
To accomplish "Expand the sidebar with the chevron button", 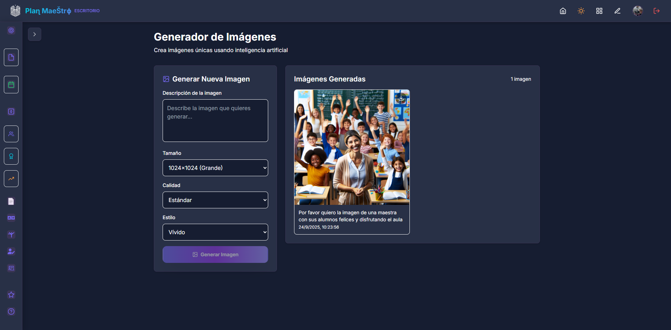I will [35, 34].
